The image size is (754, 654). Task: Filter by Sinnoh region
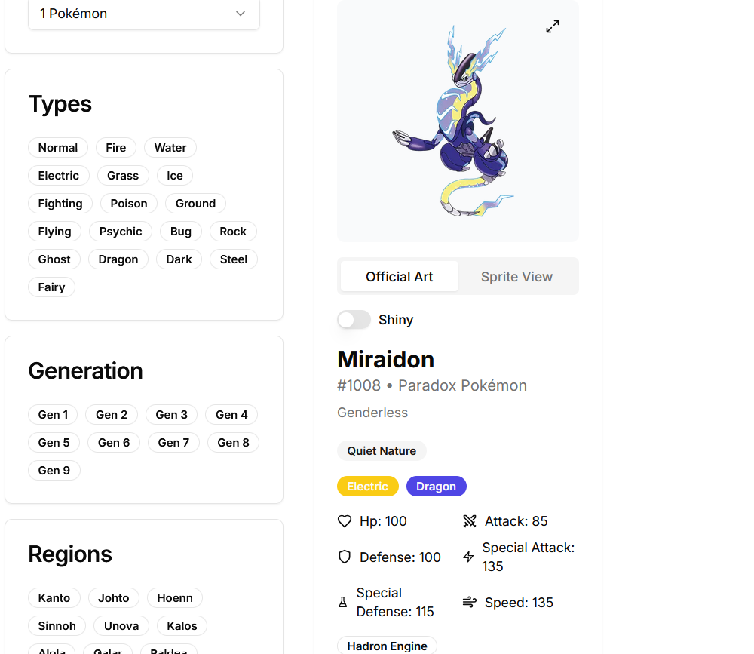tap(57, 626)
